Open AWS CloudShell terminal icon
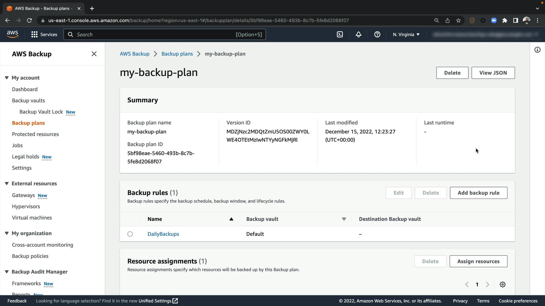The height and width of the screenshot is (306, 545). 340,35
